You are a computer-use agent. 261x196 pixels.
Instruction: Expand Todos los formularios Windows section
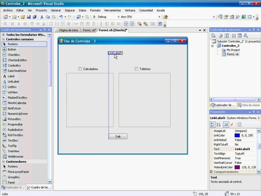[x=3, y=35]
